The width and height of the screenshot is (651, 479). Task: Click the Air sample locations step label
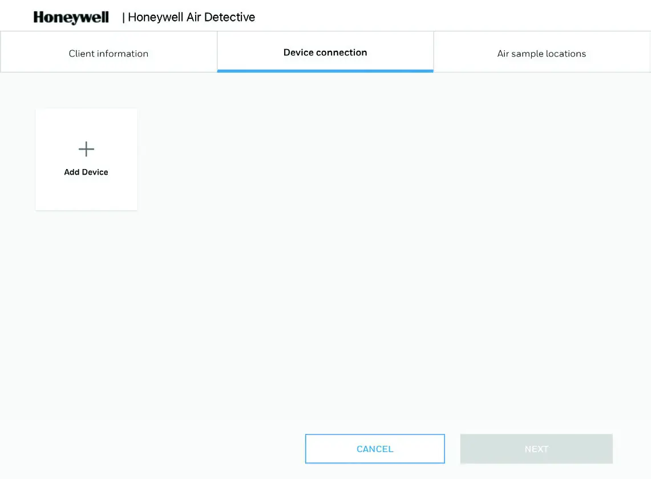coord(541,53)
